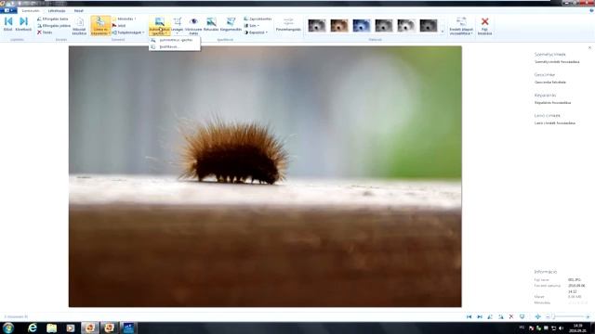Select the Retusálás retouch tool

coord(211,24)
